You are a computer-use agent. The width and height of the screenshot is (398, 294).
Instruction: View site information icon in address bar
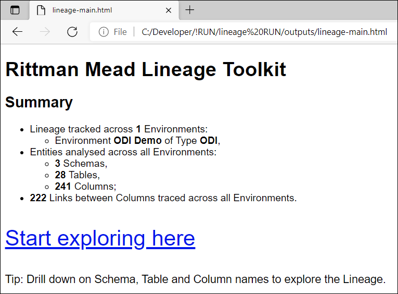click(x=104, y=32)
